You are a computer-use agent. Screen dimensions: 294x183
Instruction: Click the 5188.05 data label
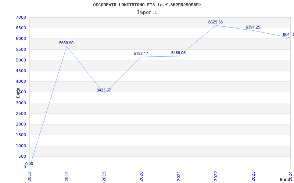[178, 53]
